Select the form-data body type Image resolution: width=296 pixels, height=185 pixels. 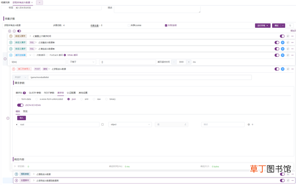click(x=18, y=99)
